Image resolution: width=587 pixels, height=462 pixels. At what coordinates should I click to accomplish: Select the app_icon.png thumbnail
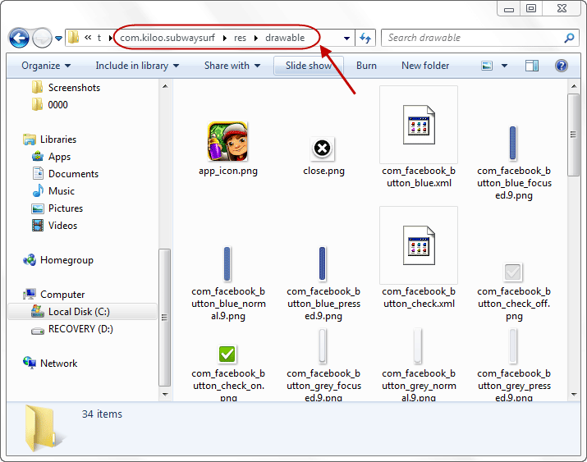click(x=227, y=141)
